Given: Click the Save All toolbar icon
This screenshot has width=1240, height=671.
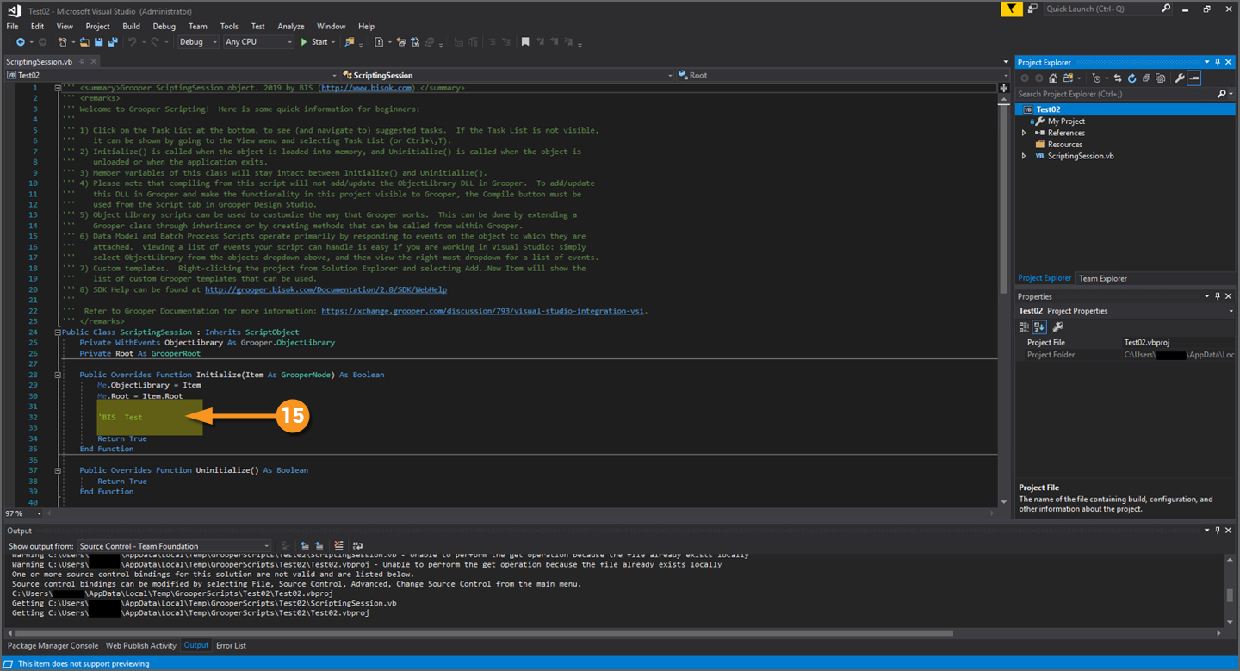Looking at the screenshot, I should 112,42.
